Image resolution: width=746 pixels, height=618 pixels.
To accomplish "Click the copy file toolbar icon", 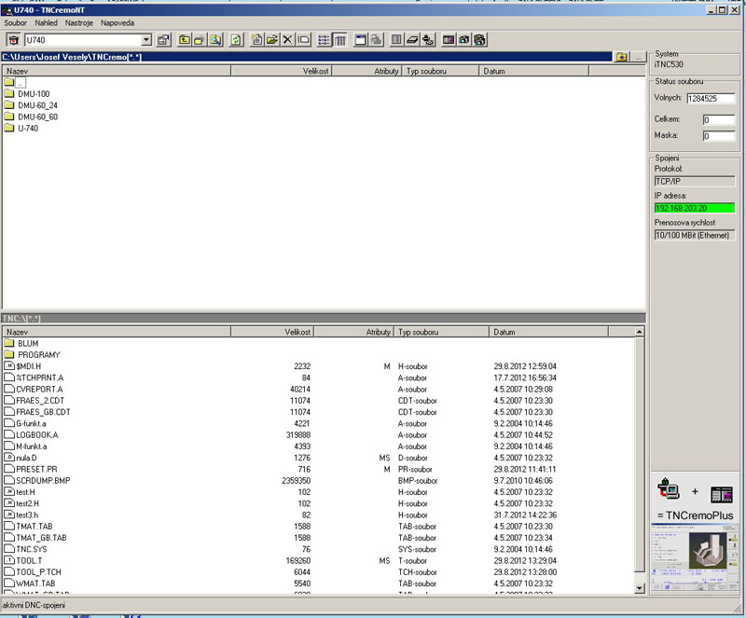I will point(256,40).
